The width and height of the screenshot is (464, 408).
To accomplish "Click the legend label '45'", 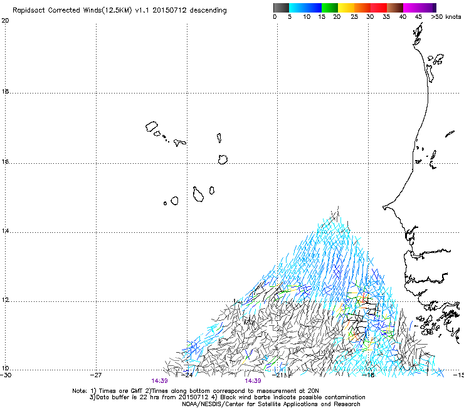I will click(418, 17).
